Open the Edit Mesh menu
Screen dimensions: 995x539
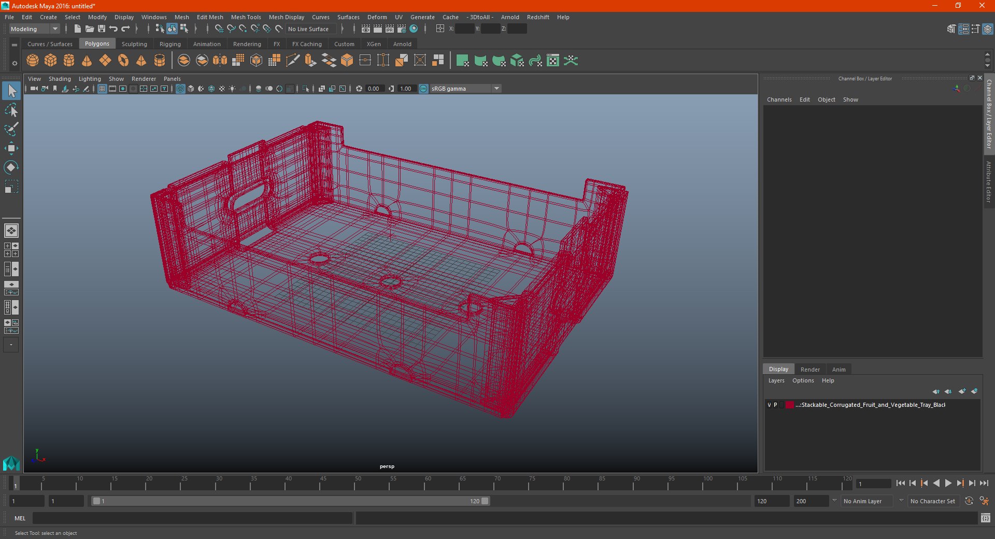(210, 17)
